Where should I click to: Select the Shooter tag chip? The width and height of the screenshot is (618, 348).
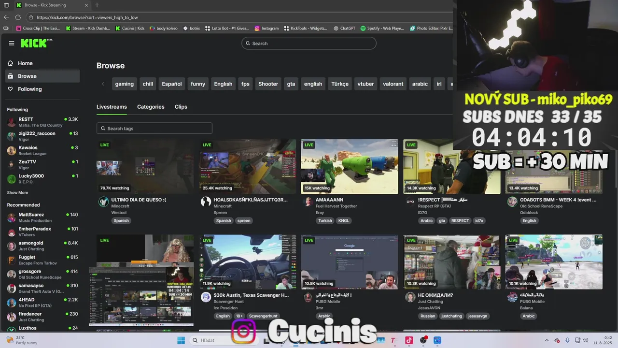click(268, 84)
